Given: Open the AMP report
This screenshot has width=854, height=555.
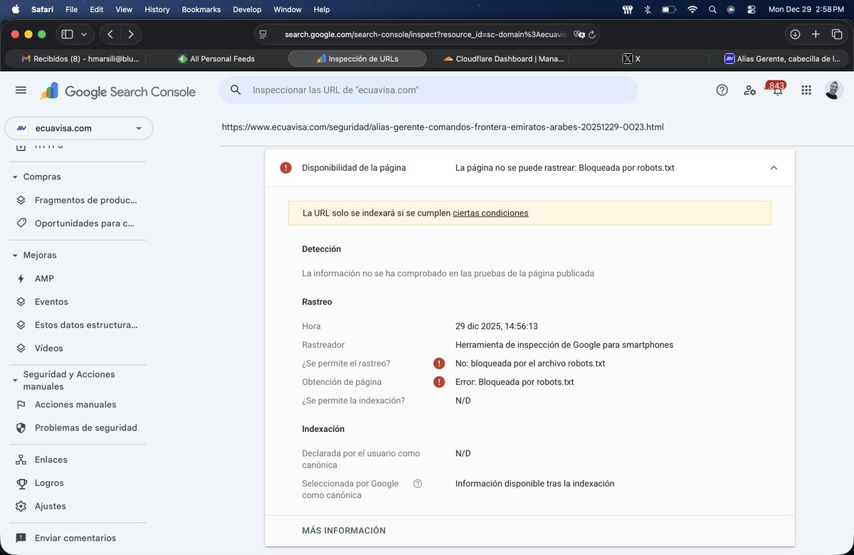Looking at the screenshot, I should 78,278.
